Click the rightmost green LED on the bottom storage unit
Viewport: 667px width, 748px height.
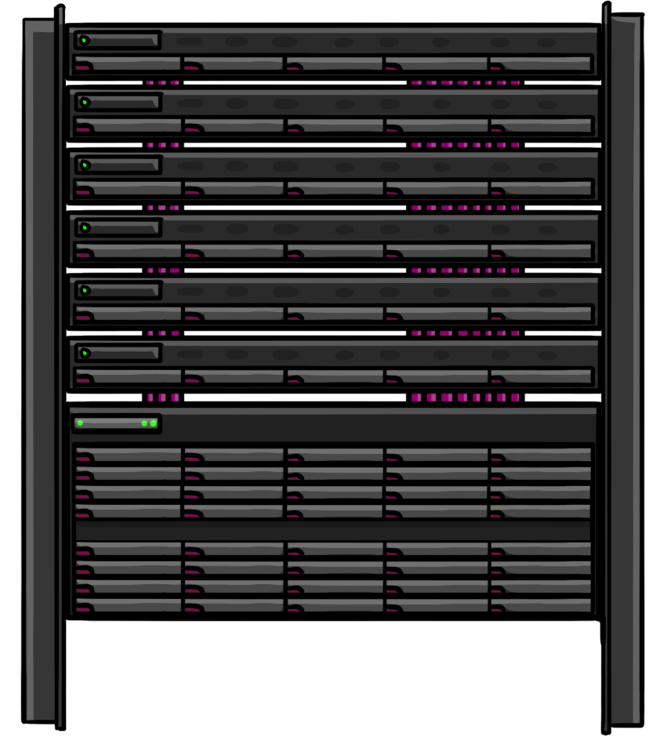point(154,423)
